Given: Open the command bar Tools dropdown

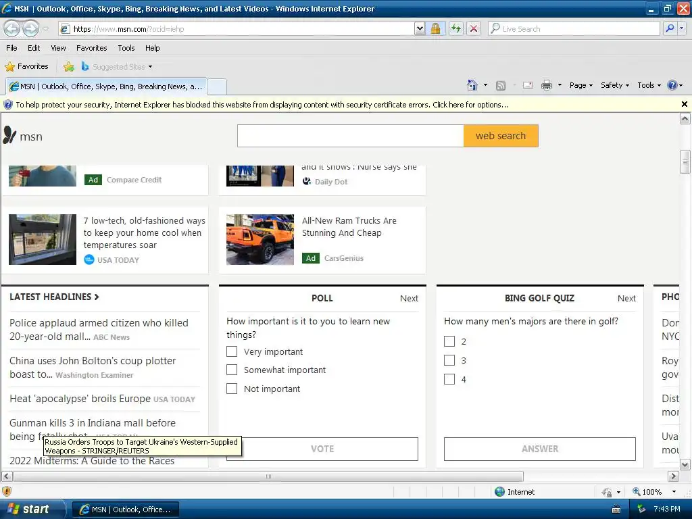Looking at the screenshot, I should tap(649, 85).
